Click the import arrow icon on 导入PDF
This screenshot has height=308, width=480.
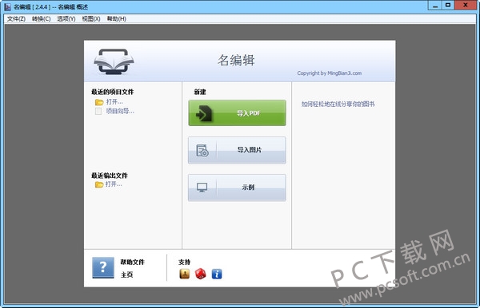tap(203, 113)
